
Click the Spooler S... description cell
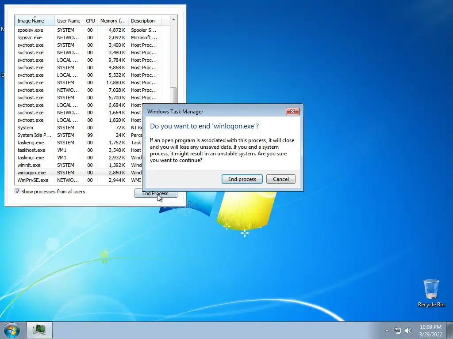tap(144, 30)
